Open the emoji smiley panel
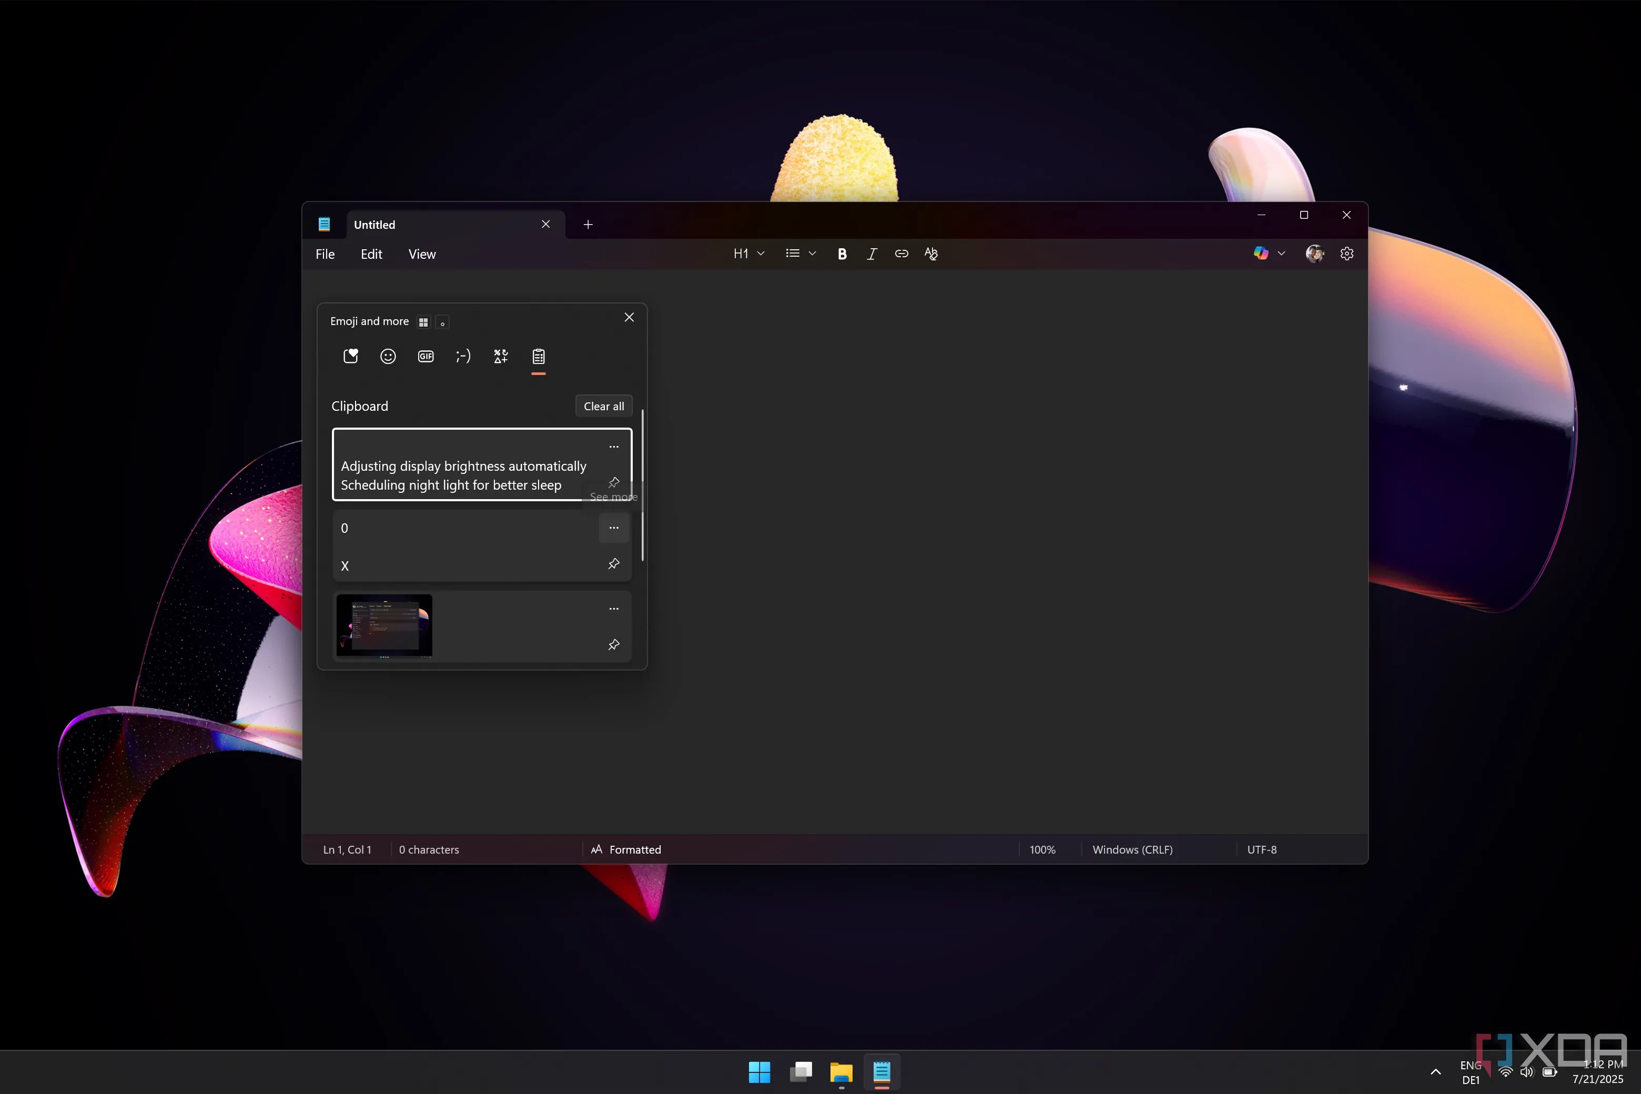 click(x=388, y=356)
